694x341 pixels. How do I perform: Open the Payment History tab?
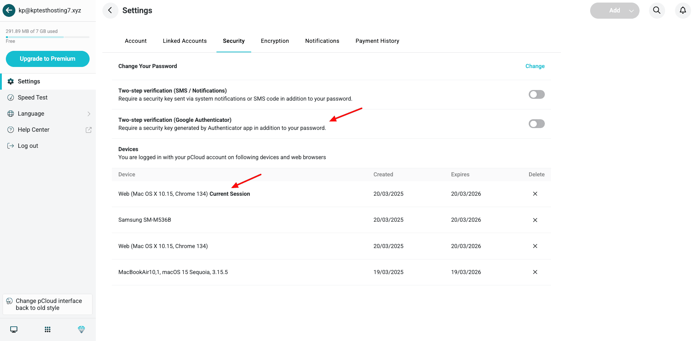pos(377,41)
